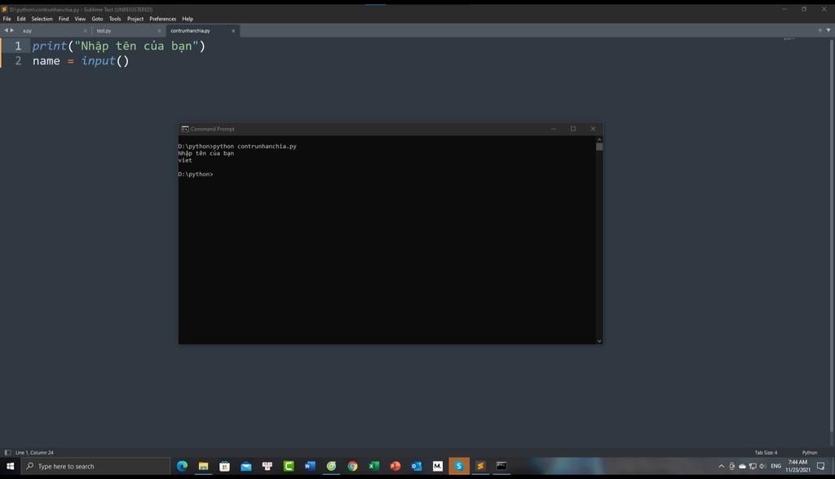This screenshot has width=835, height=479.
Task: Change the Python syntax selector
Action: (810, 452)
